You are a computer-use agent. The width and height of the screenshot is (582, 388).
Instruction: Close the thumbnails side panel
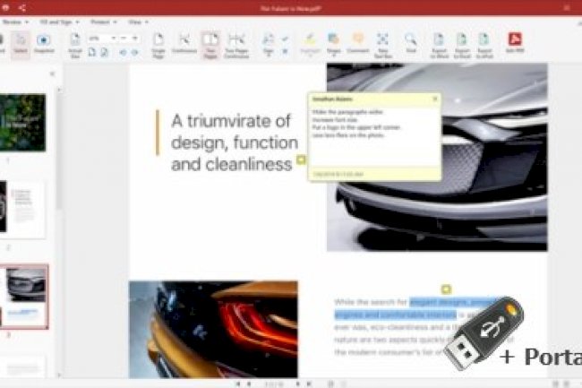coord(52,73)
